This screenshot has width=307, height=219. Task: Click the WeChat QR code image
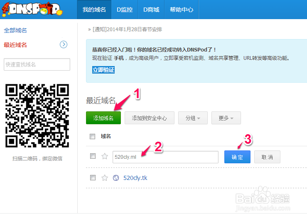coord(37,116)
